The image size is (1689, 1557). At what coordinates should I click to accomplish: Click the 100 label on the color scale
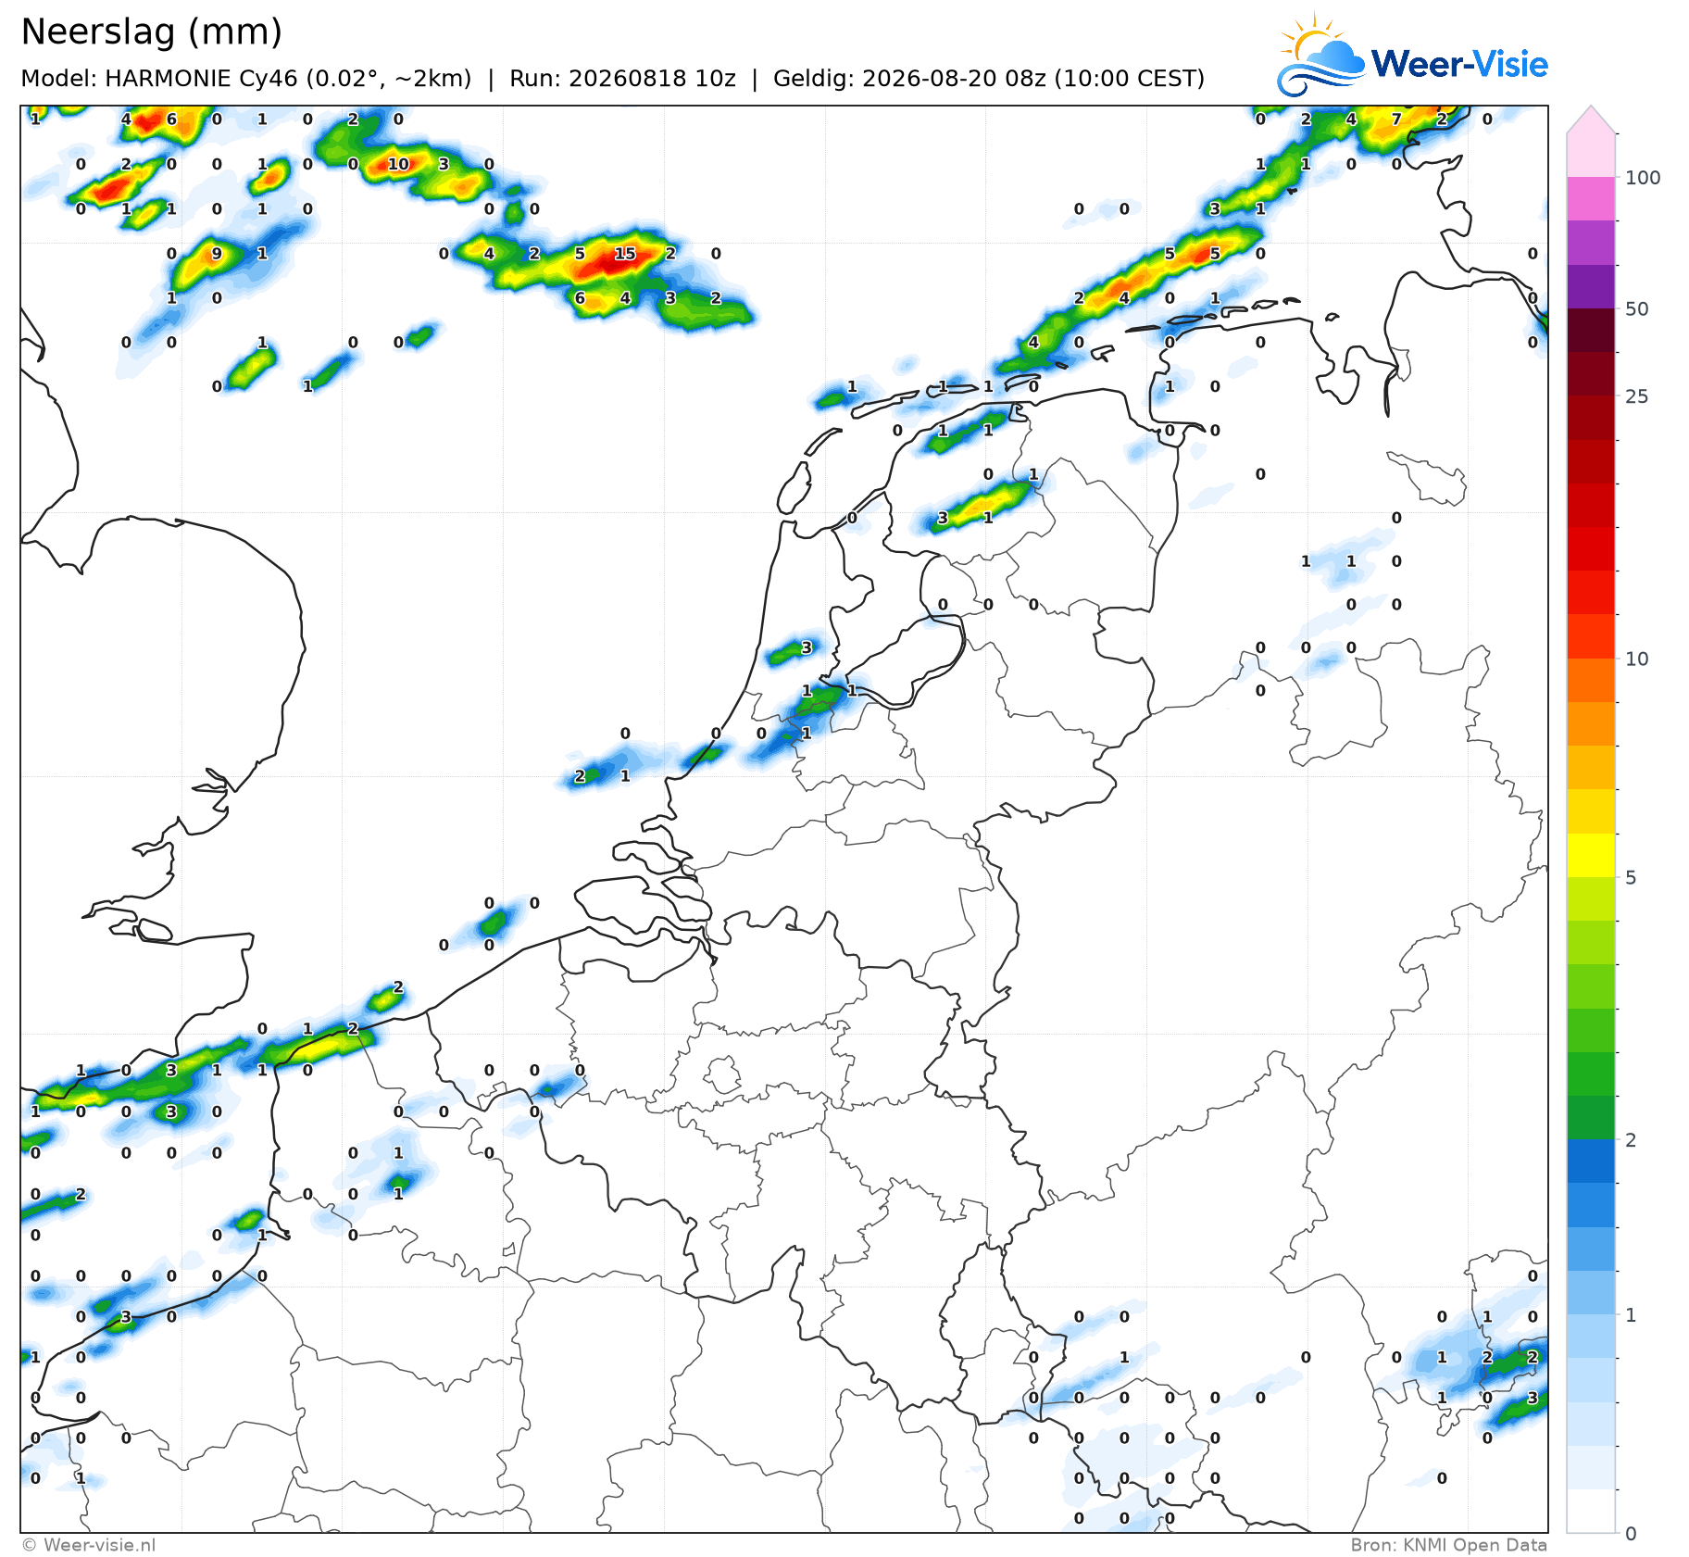1643,178
